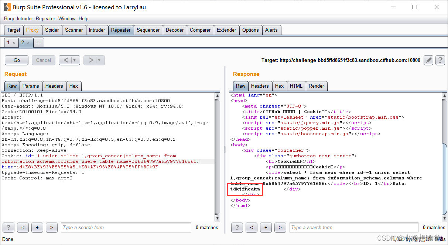Click the response pane vertical scrollbar
Screen dimensions: 448x245
[x=444, y=157]
